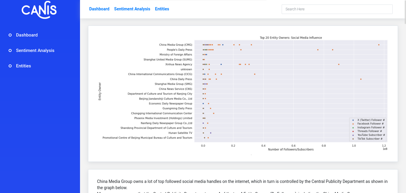Go to Sentiment Analysis in the top navigation
The height and width of the screenshot is (193, 406).
132,9
